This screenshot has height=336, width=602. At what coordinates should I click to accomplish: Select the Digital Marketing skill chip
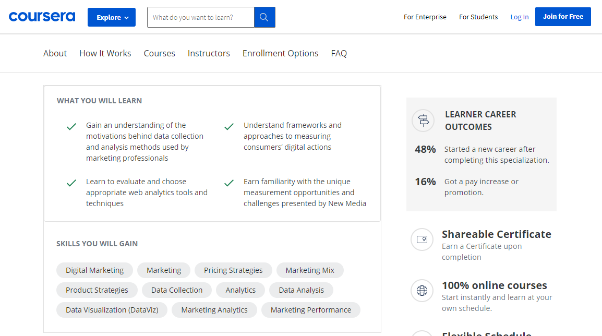[x=94, y=270]
